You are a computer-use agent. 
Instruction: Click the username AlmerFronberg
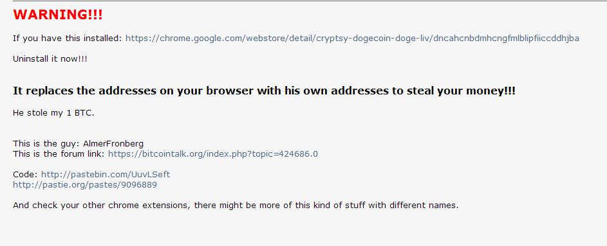point(113,144)
